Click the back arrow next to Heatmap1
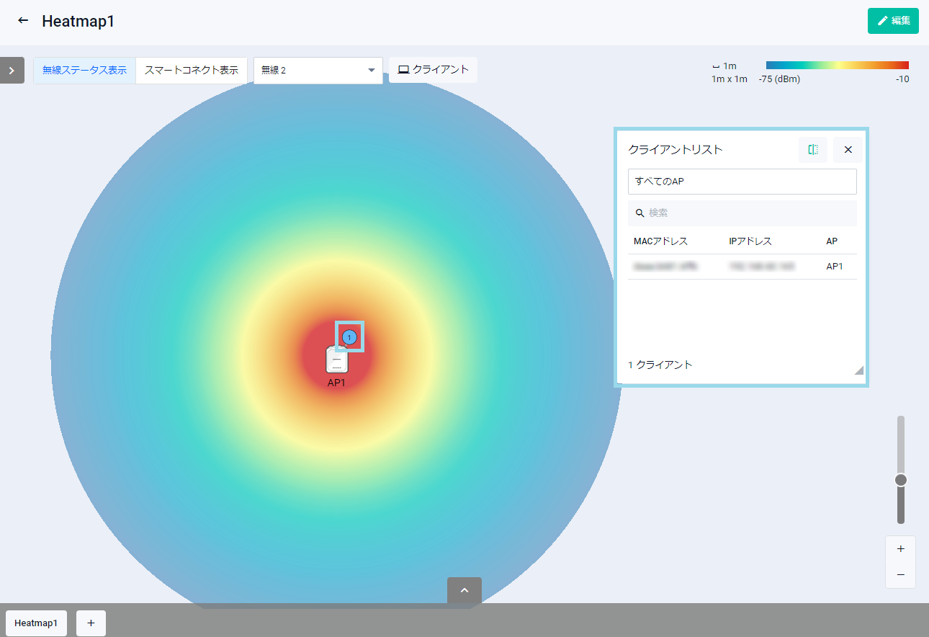The width and height of the screenshot is (929, 637). click(23, 21)
